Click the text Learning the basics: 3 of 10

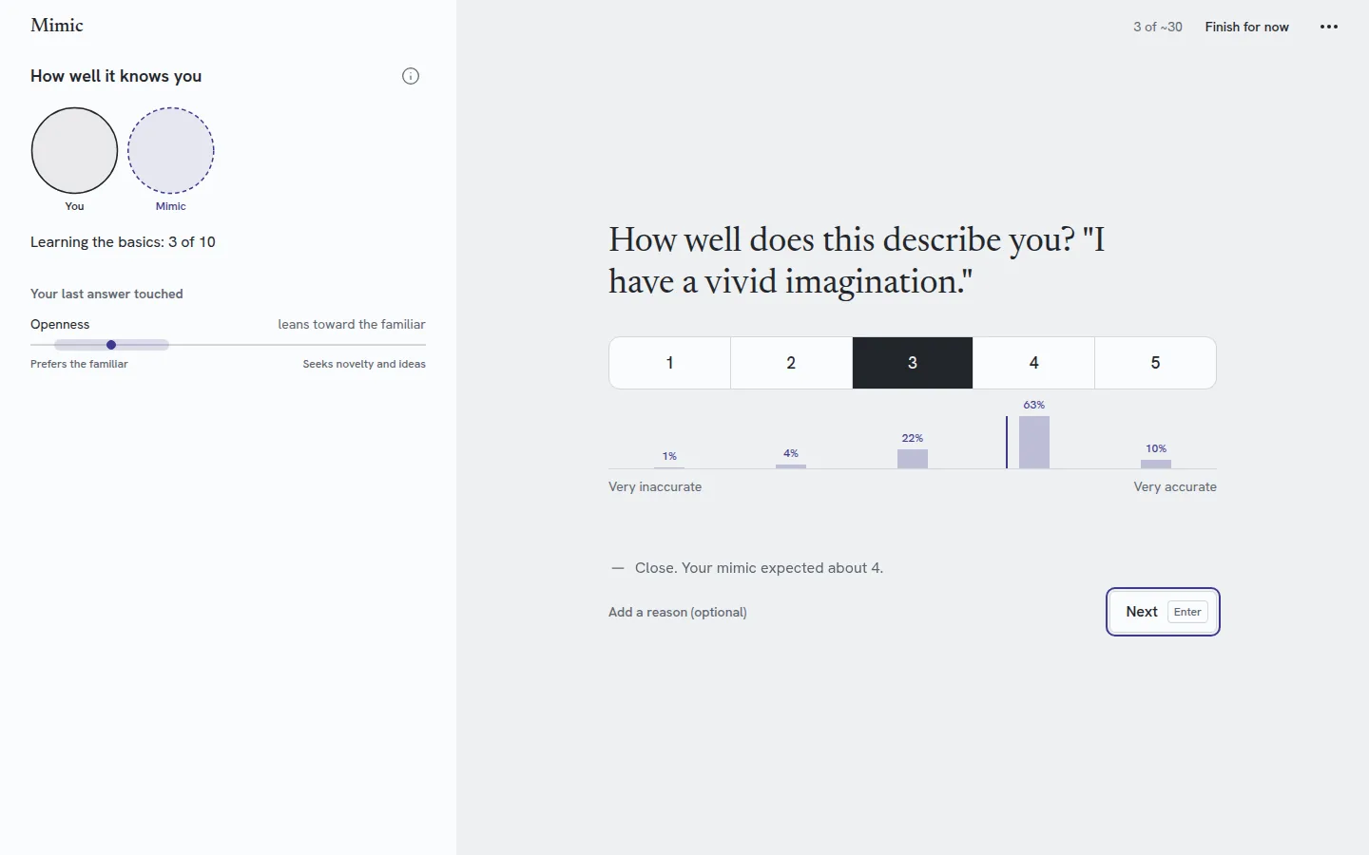tap(123, 242)
